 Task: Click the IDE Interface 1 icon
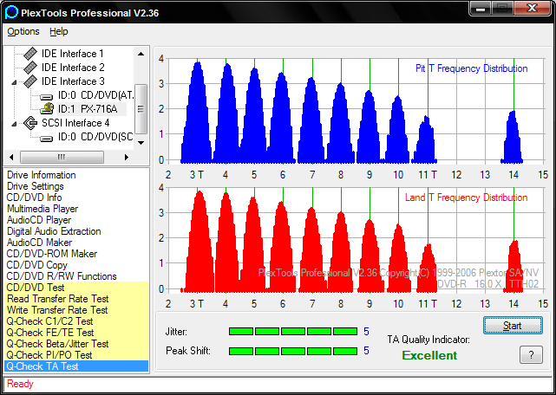(30, 54)
